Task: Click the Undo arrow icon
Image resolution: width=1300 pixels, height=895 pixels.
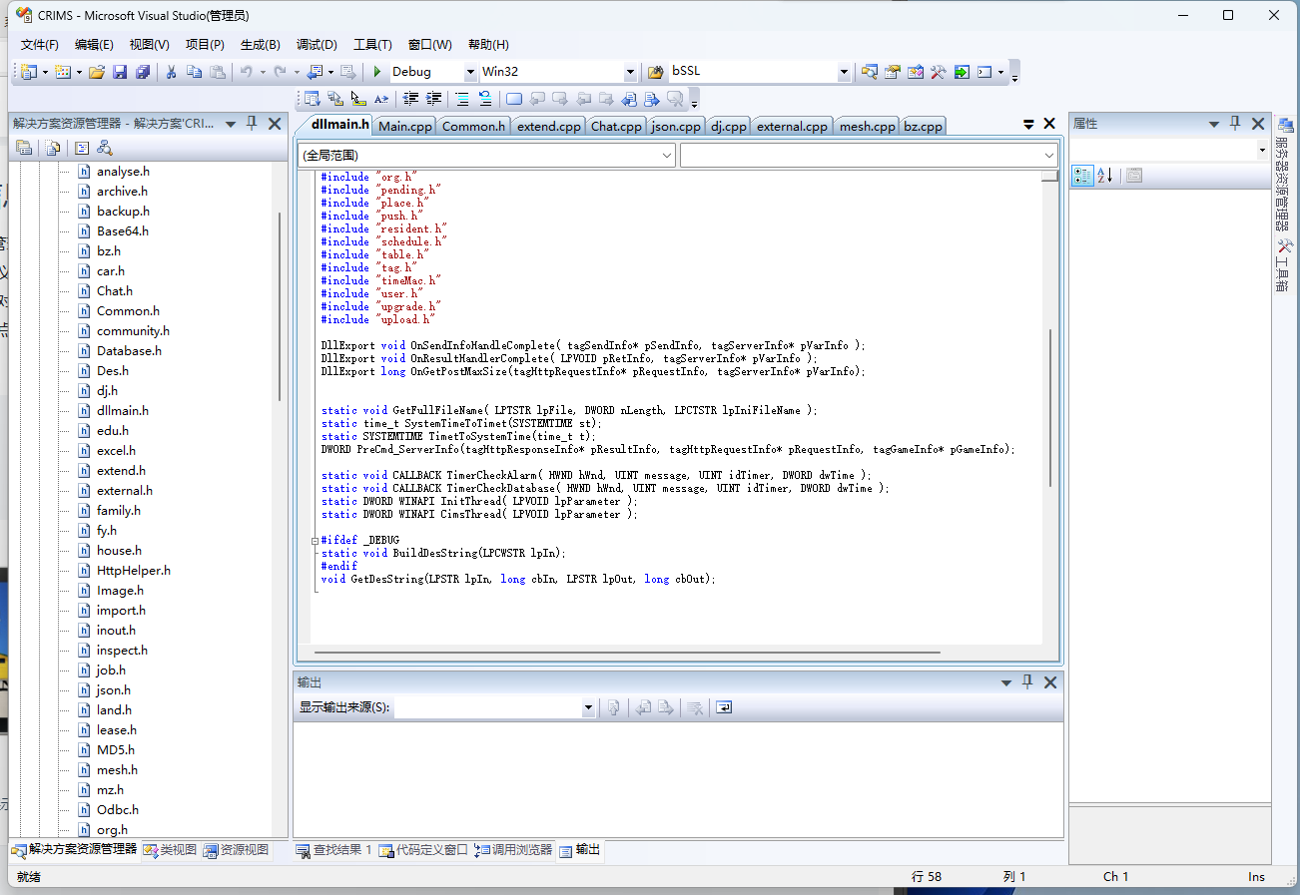Action: coord(246,72)
